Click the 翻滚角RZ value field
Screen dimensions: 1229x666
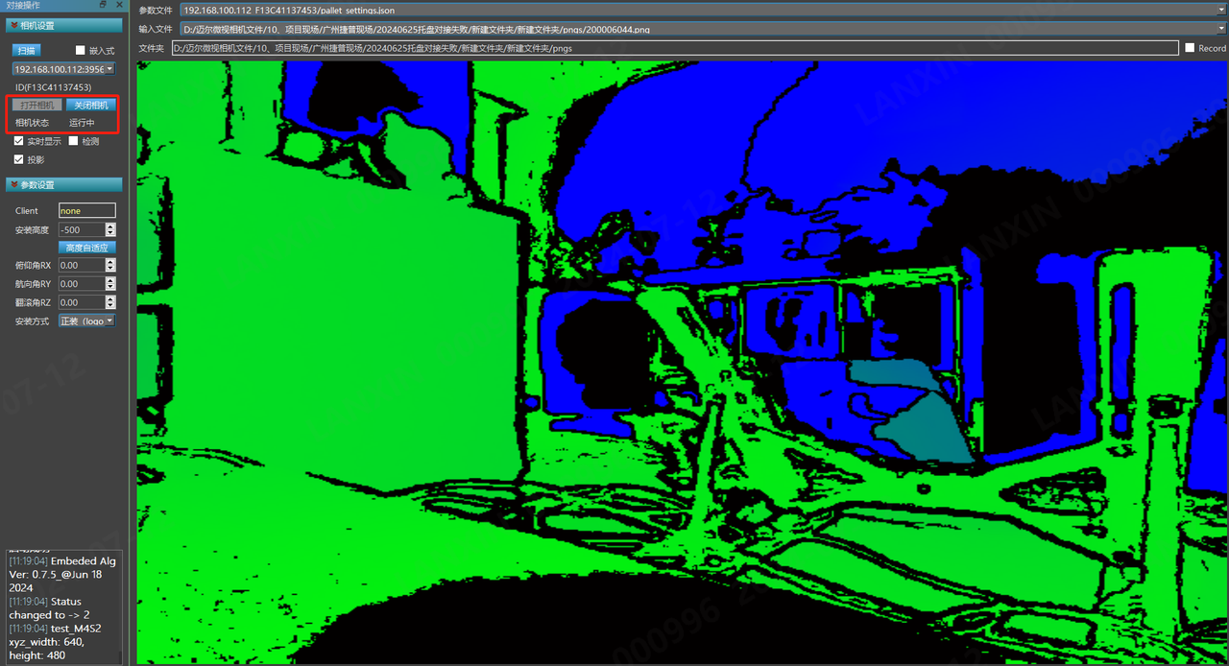pyautogui.click(x=81, y=302)
